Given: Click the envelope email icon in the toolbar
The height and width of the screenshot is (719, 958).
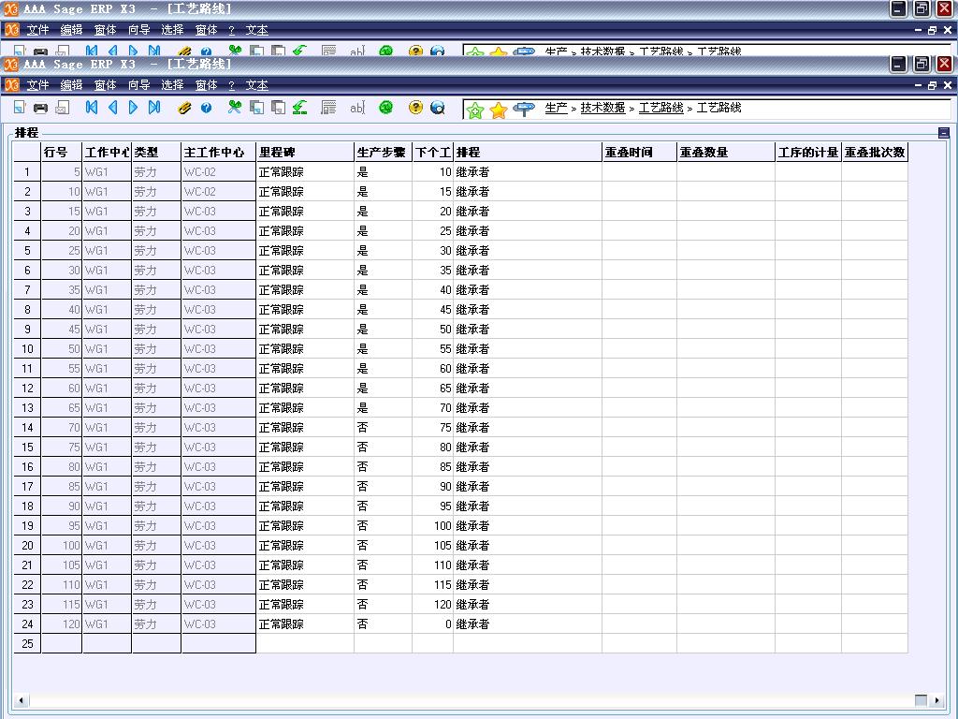Looking at the screenshot, I should 62,109.
